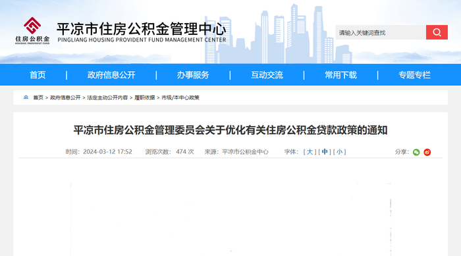Viewport: 461px width, 256px height.
Task: Click the 政府信息公开 breadcrumb link
Action: point(65,98)
